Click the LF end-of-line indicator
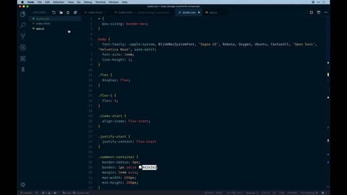Image resolution: width=347 pixels, height=195 pixels. point(274,193)
